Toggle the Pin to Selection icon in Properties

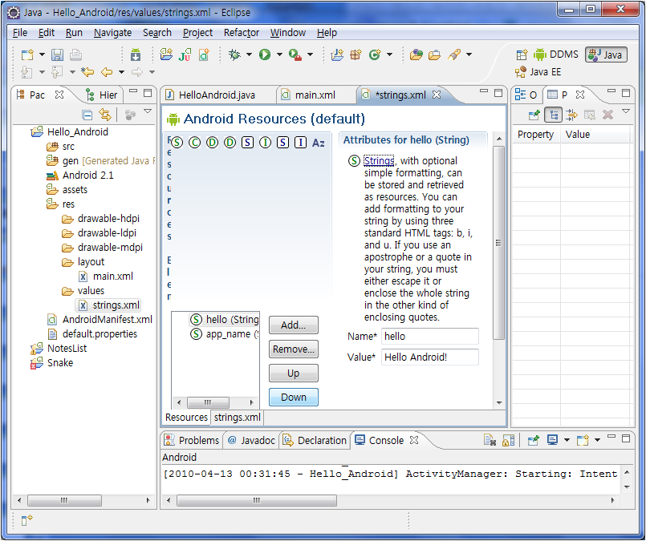534,115
